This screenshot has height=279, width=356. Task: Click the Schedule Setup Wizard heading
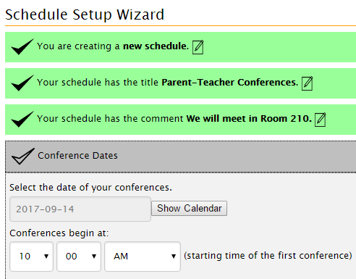pyautogui.click(x=85, y=14)
